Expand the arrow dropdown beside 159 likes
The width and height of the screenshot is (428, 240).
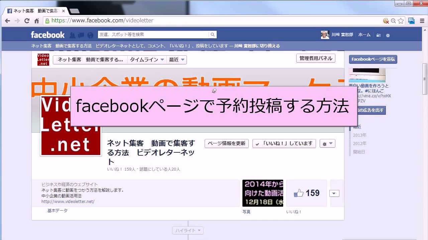pos(334,193)
